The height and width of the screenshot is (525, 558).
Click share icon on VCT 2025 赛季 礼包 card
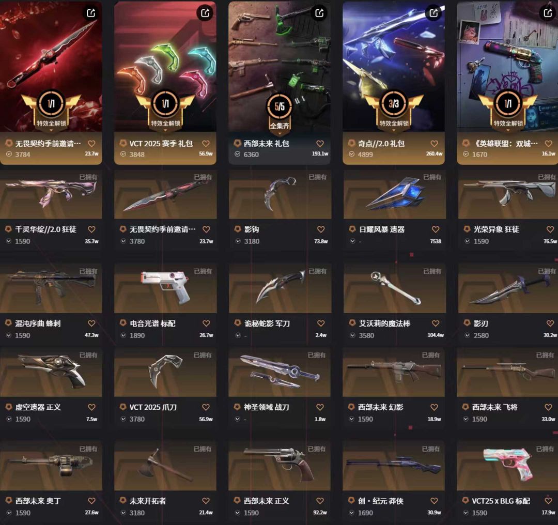point(205,13)
